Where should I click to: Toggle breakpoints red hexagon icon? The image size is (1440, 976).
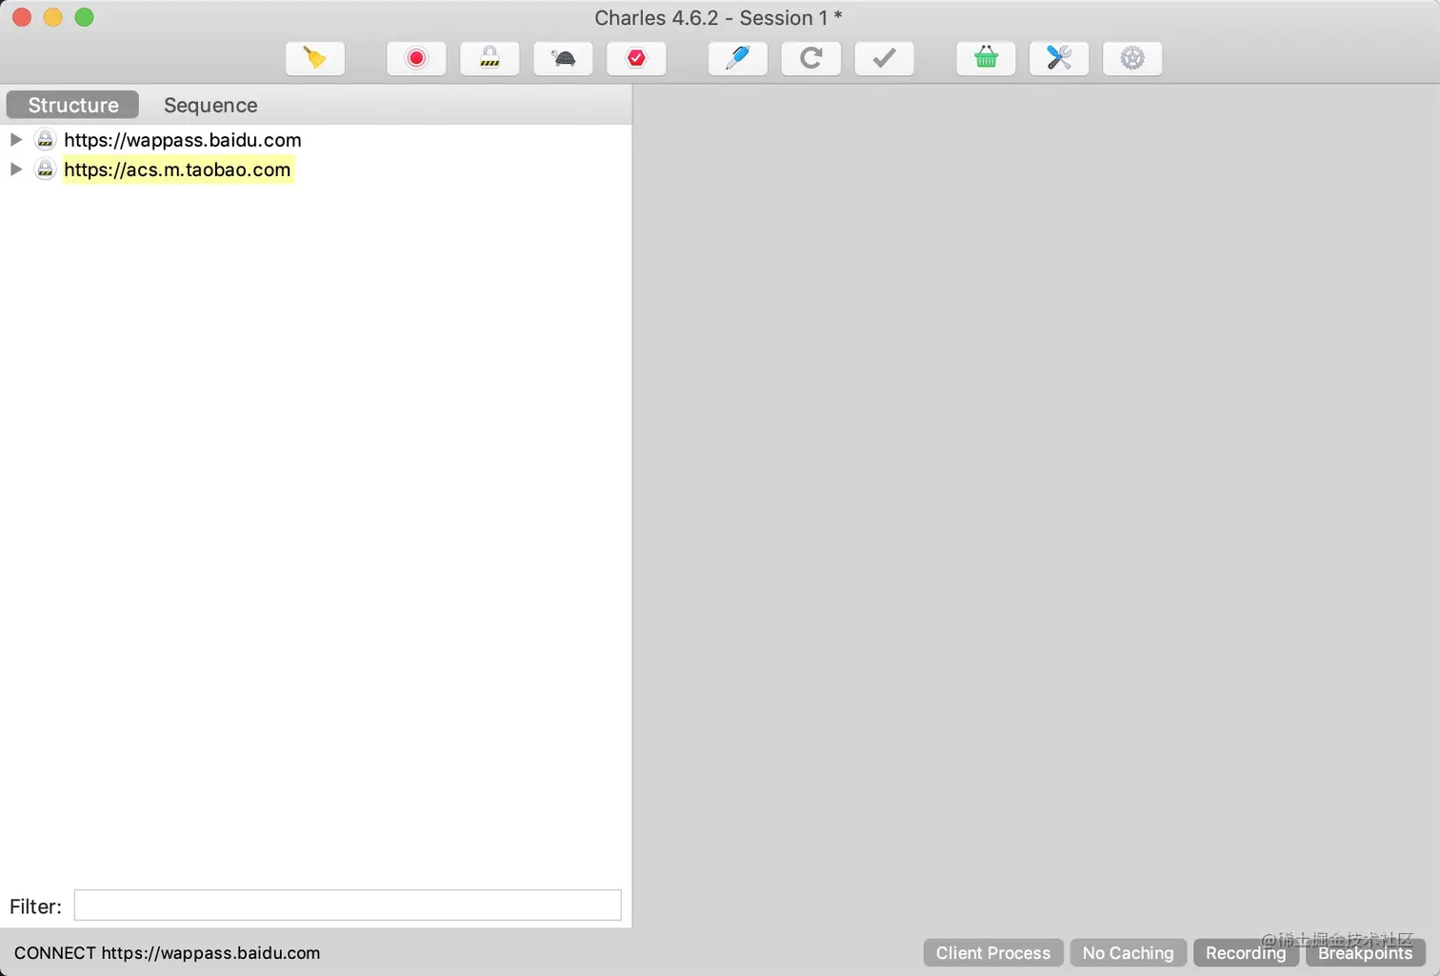click(x=636, y=58)
